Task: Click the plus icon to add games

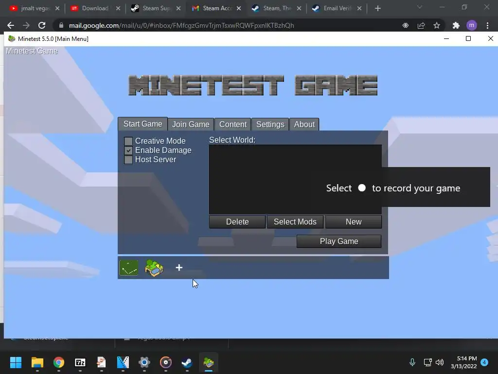Action: click(179, 268)
